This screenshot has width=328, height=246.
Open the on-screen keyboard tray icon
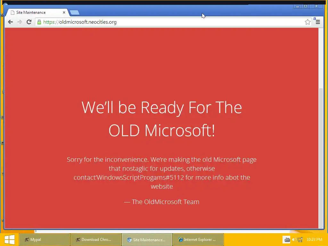[x=287, y=240]
